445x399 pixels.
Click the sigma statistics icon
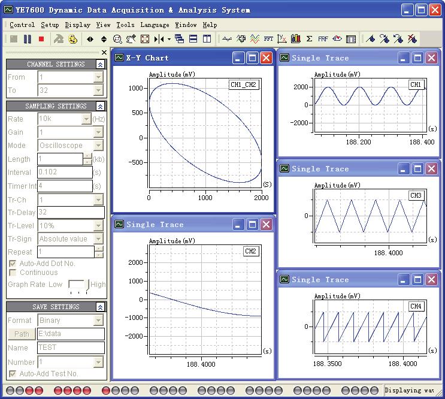(x=309, y=39)
